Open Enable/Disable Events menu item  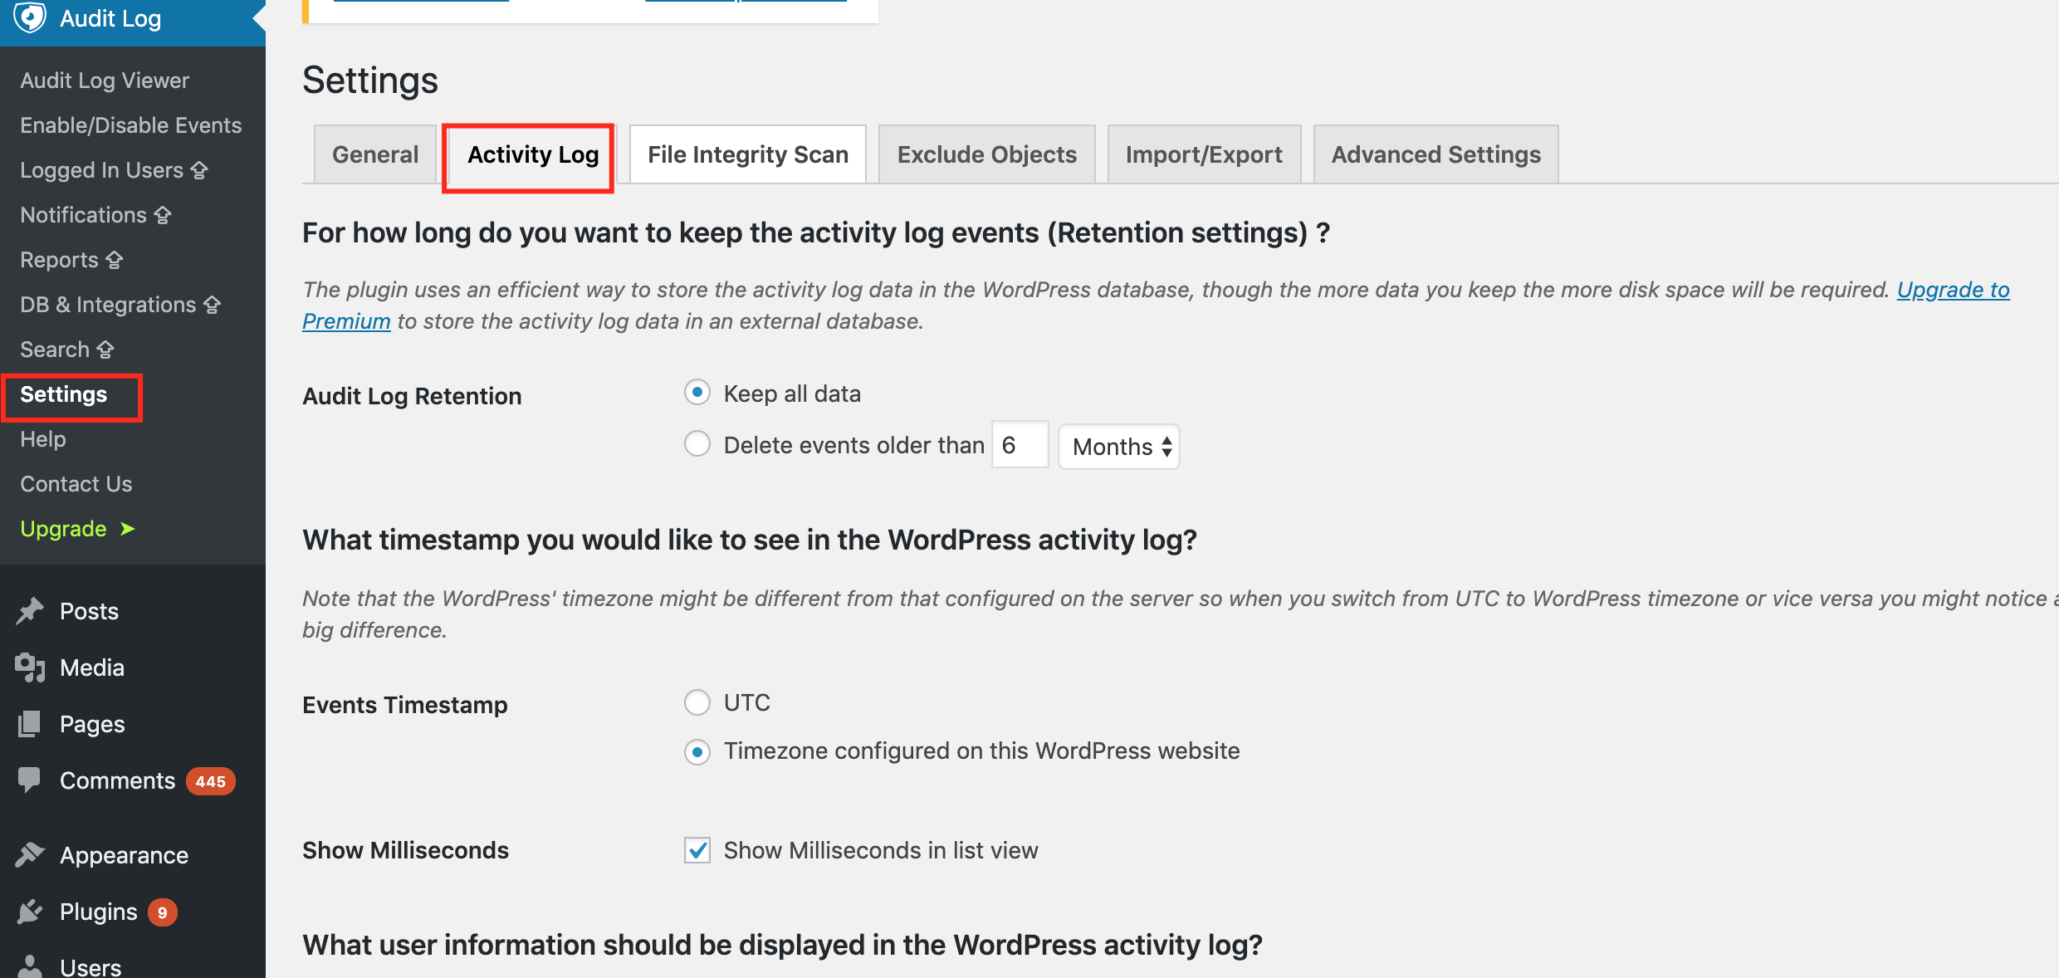[x=133, y=125]
